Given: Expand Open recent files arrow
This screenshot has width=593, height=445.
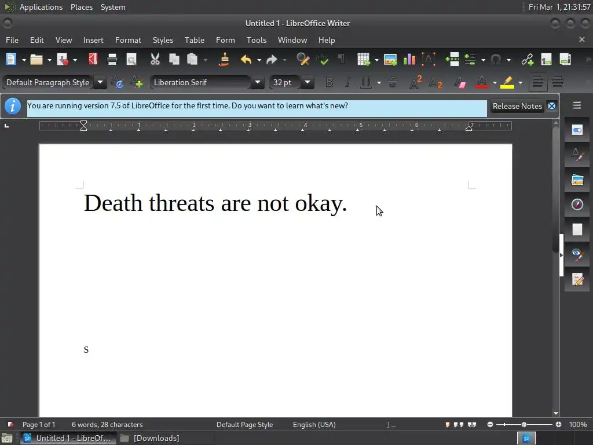Looking at the screenshot, I should tap(49, 60).
